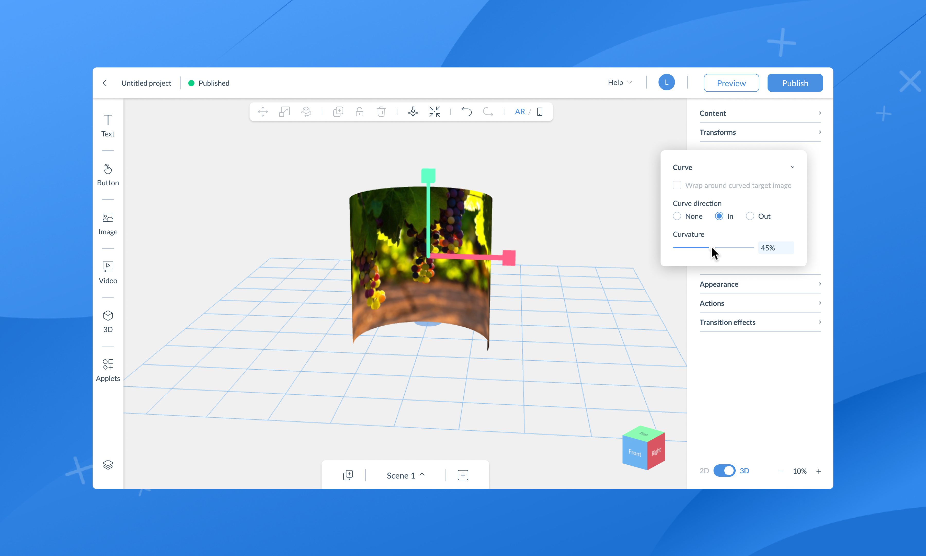
Task: Click the Publish button
Action: [x=795, y=83]
